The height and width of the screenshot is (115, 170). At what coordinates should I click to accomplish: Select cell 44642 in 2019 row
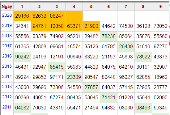(108, 26)
